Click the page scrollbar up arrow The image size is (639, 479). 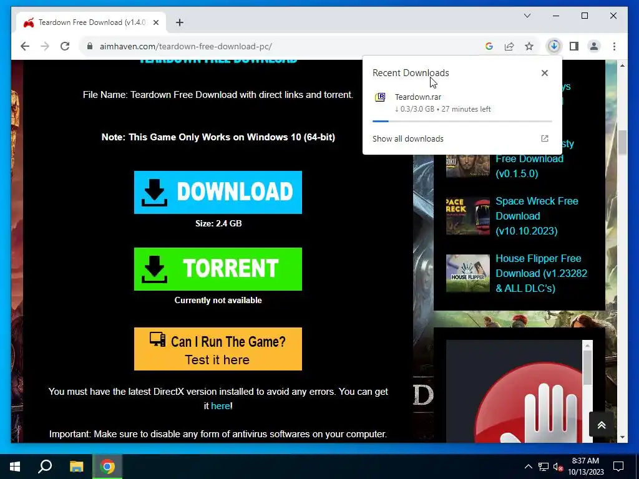(x=622, y=65)
